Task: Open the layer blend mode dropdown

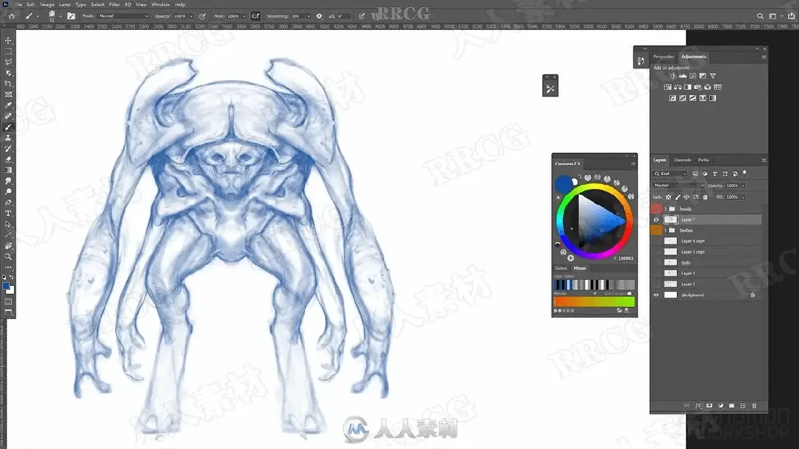Action: click(678, 186)
